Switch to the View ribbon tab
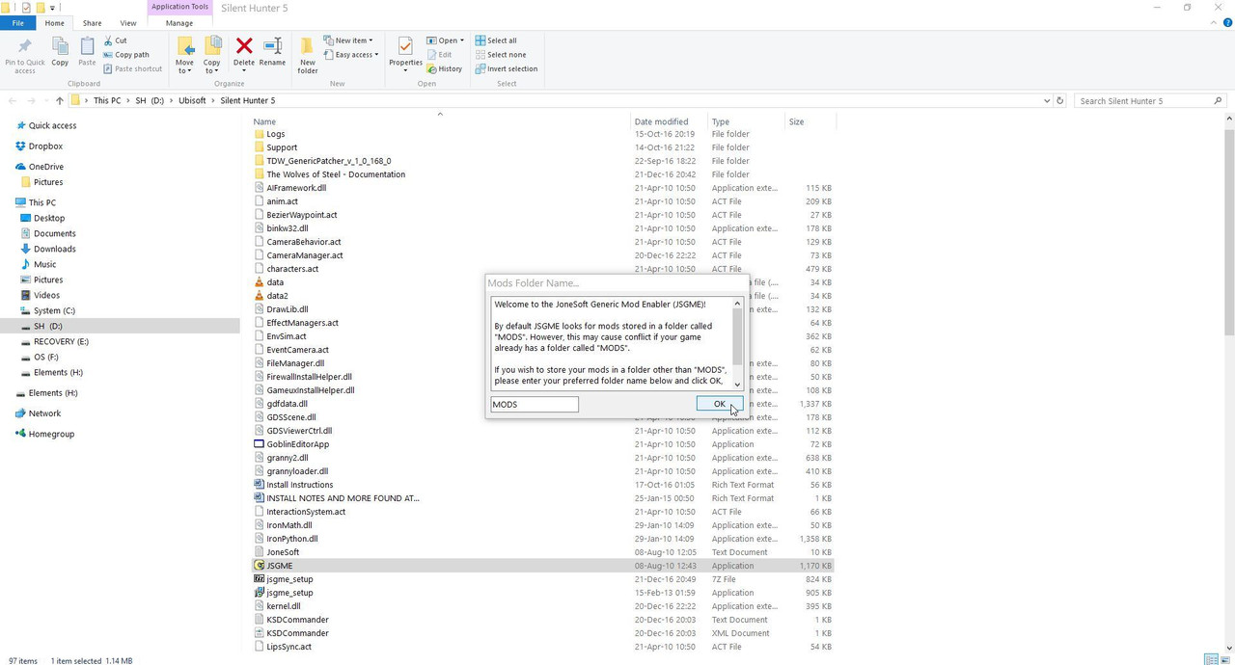 coord(128,23)
